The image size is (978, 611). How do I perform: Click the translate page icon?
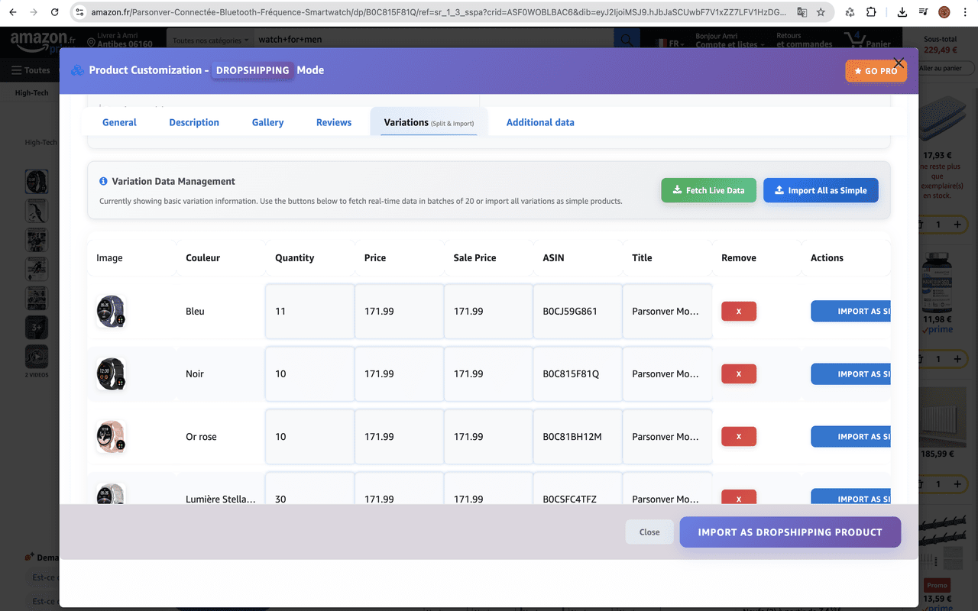point(802,12)
